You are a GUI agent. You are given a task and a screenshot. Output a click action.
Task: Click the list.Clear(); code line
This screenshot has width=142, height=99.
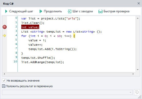[33, 23]
